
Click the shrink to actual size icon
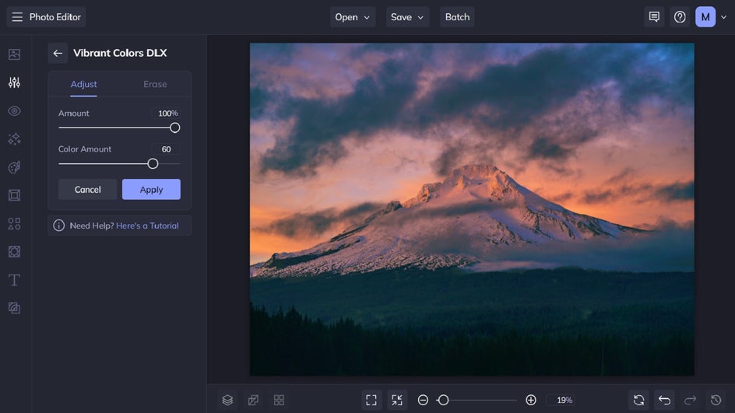397,400
